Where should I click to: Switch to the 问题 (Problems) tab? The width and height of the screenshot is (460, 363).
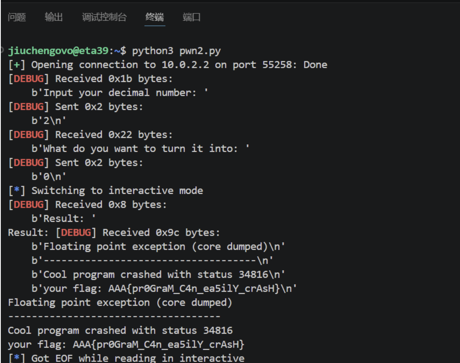(17, 17)
